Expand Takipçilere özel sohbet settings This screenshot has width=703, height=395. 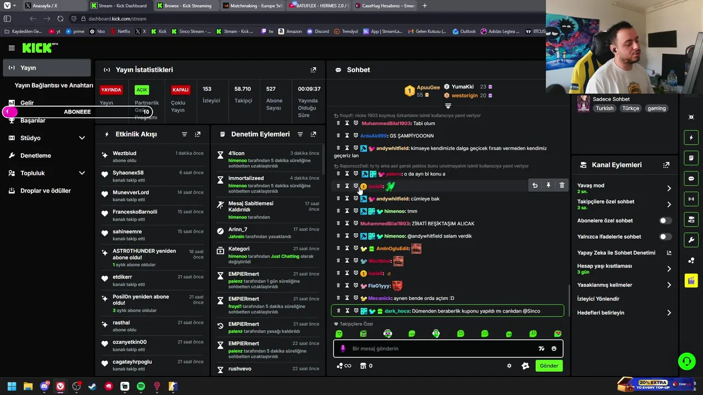point(668,205)
